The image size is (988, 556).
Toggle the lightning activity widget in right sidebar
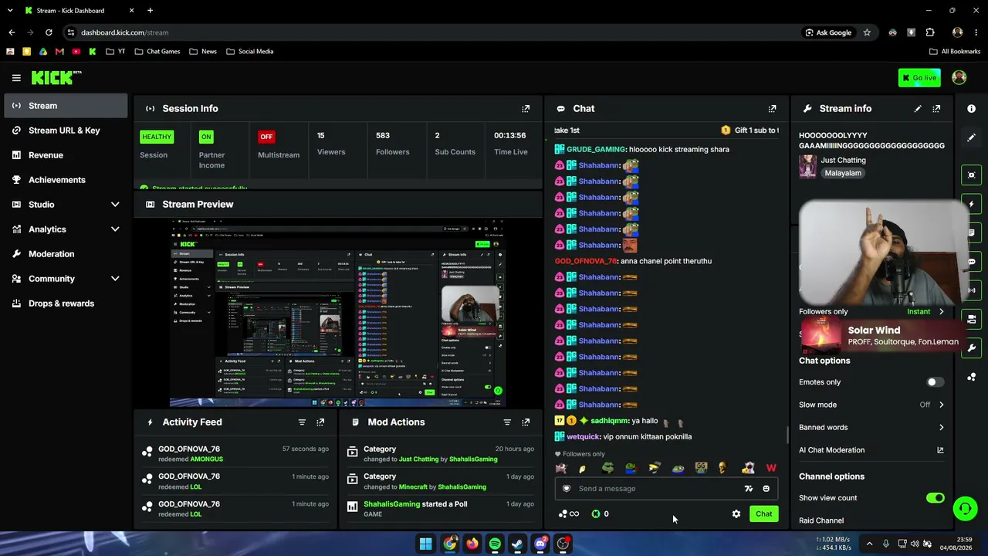click(972, 204)
